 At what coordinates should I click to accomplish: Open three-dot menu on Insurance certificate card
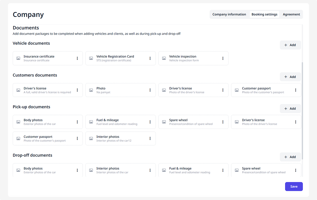77,58
